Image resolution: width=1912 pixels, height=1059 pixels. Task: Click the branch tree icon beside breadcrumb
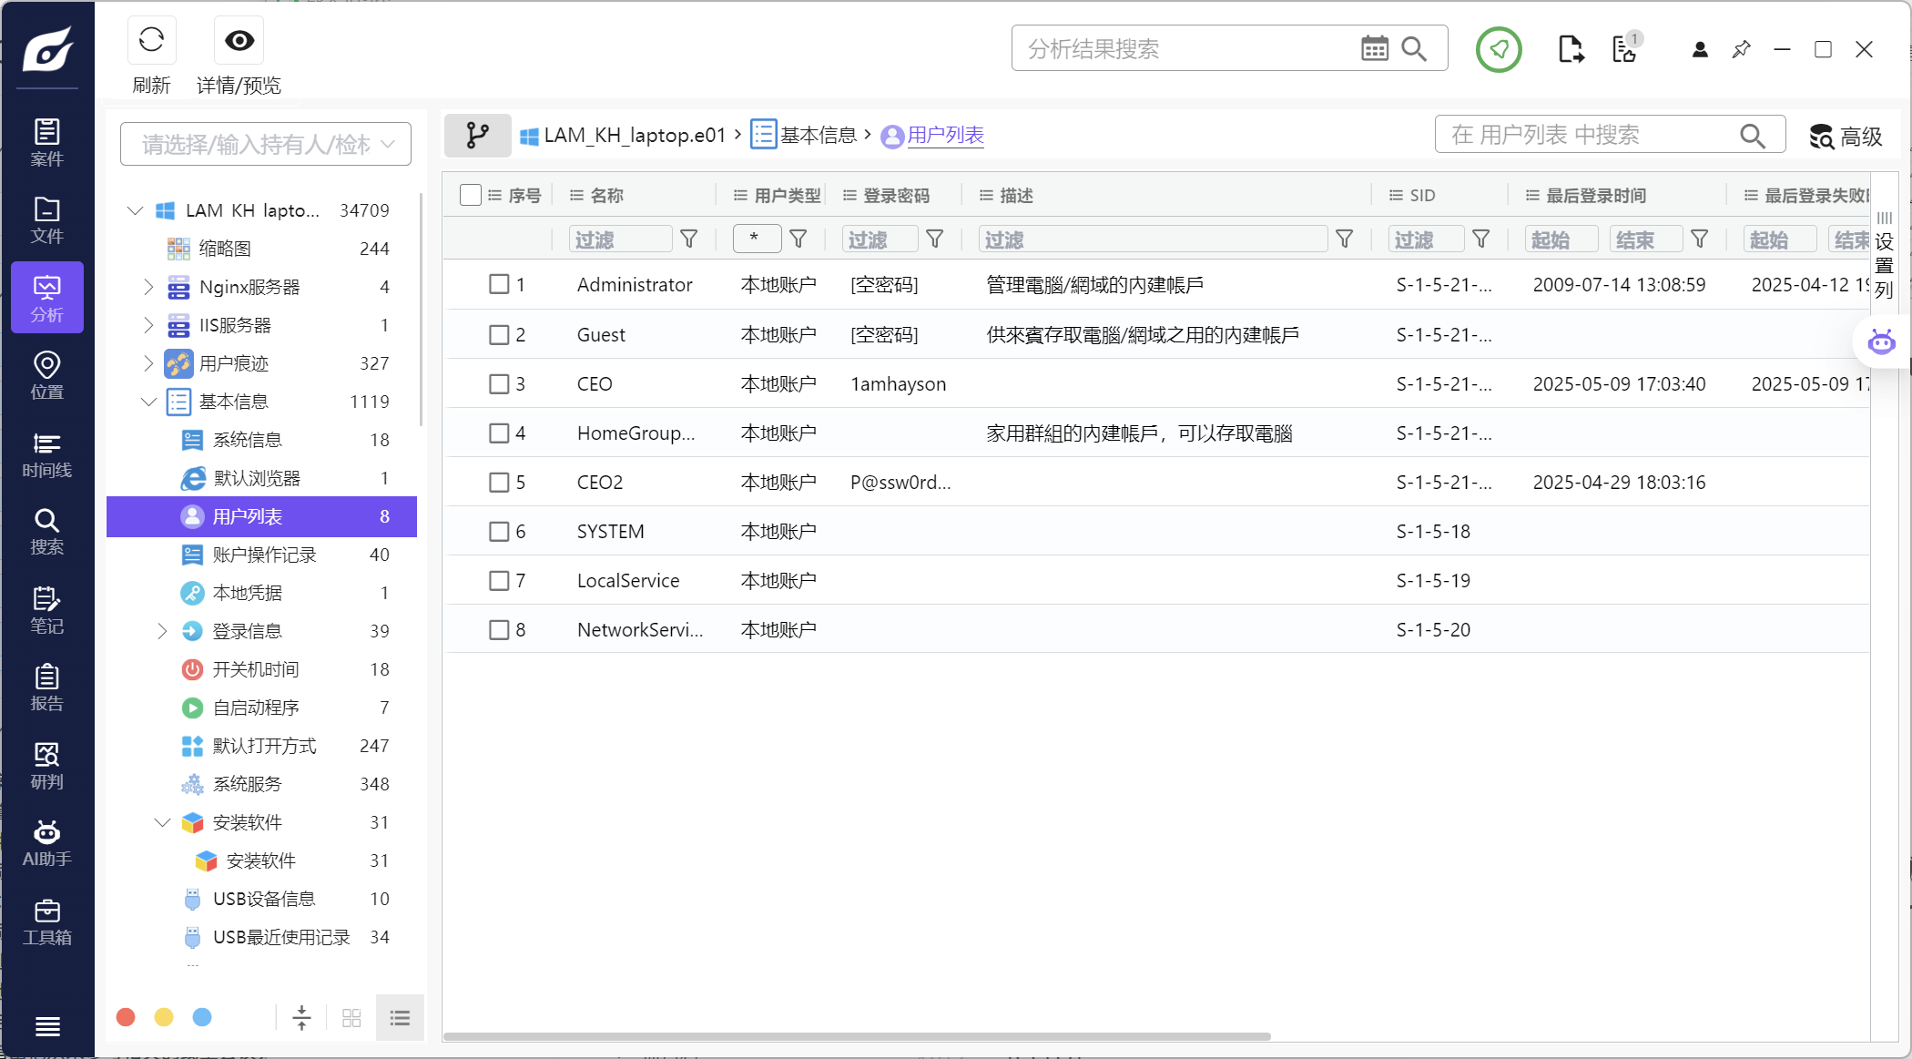coord(477,136)
